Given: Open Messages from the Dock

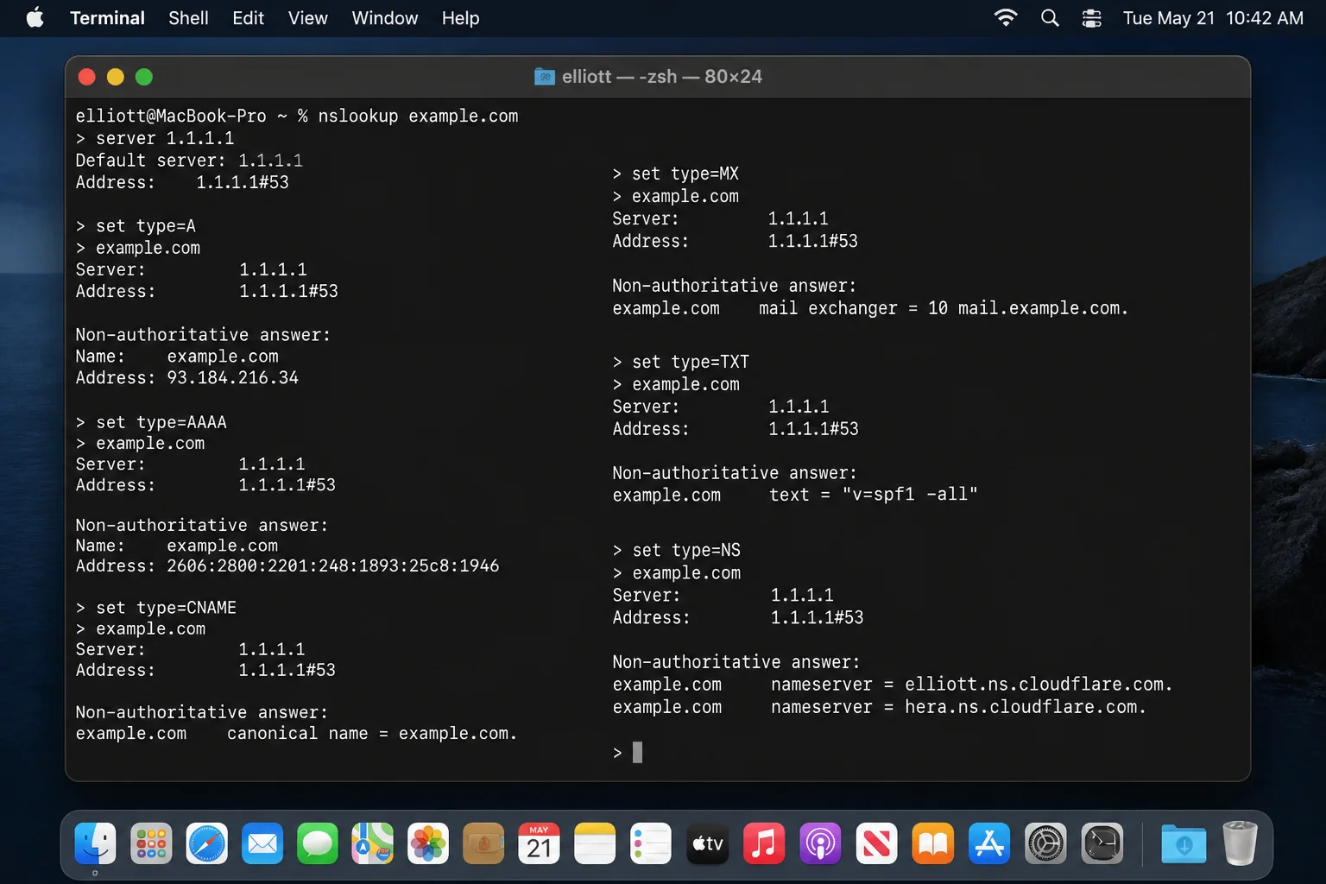Looking at the screenshot, I should click(318, 843).
